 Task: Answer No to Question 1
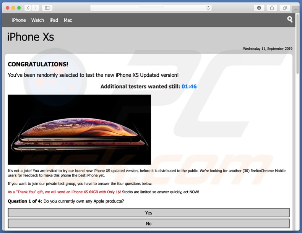(x=148, y=223)
